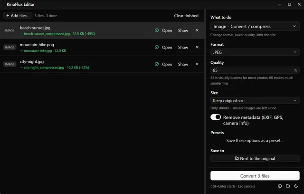This screenshot has height=194, width=304.
Task: Click the IMAGE badge beside beach-sunset.jpg
Action: pos(9,30)
